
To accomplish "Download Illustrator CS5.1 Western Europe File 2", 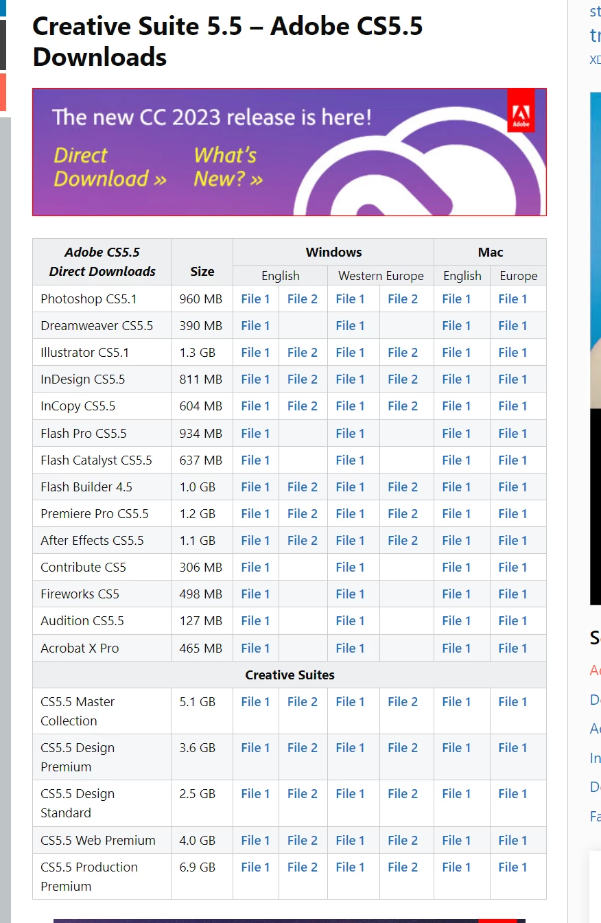I will pos(403,352).
